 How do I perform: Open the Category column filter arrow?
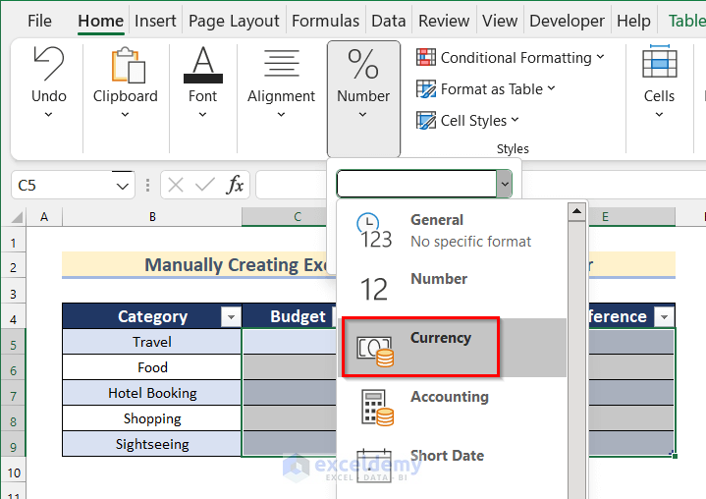(x=231, y=316)
